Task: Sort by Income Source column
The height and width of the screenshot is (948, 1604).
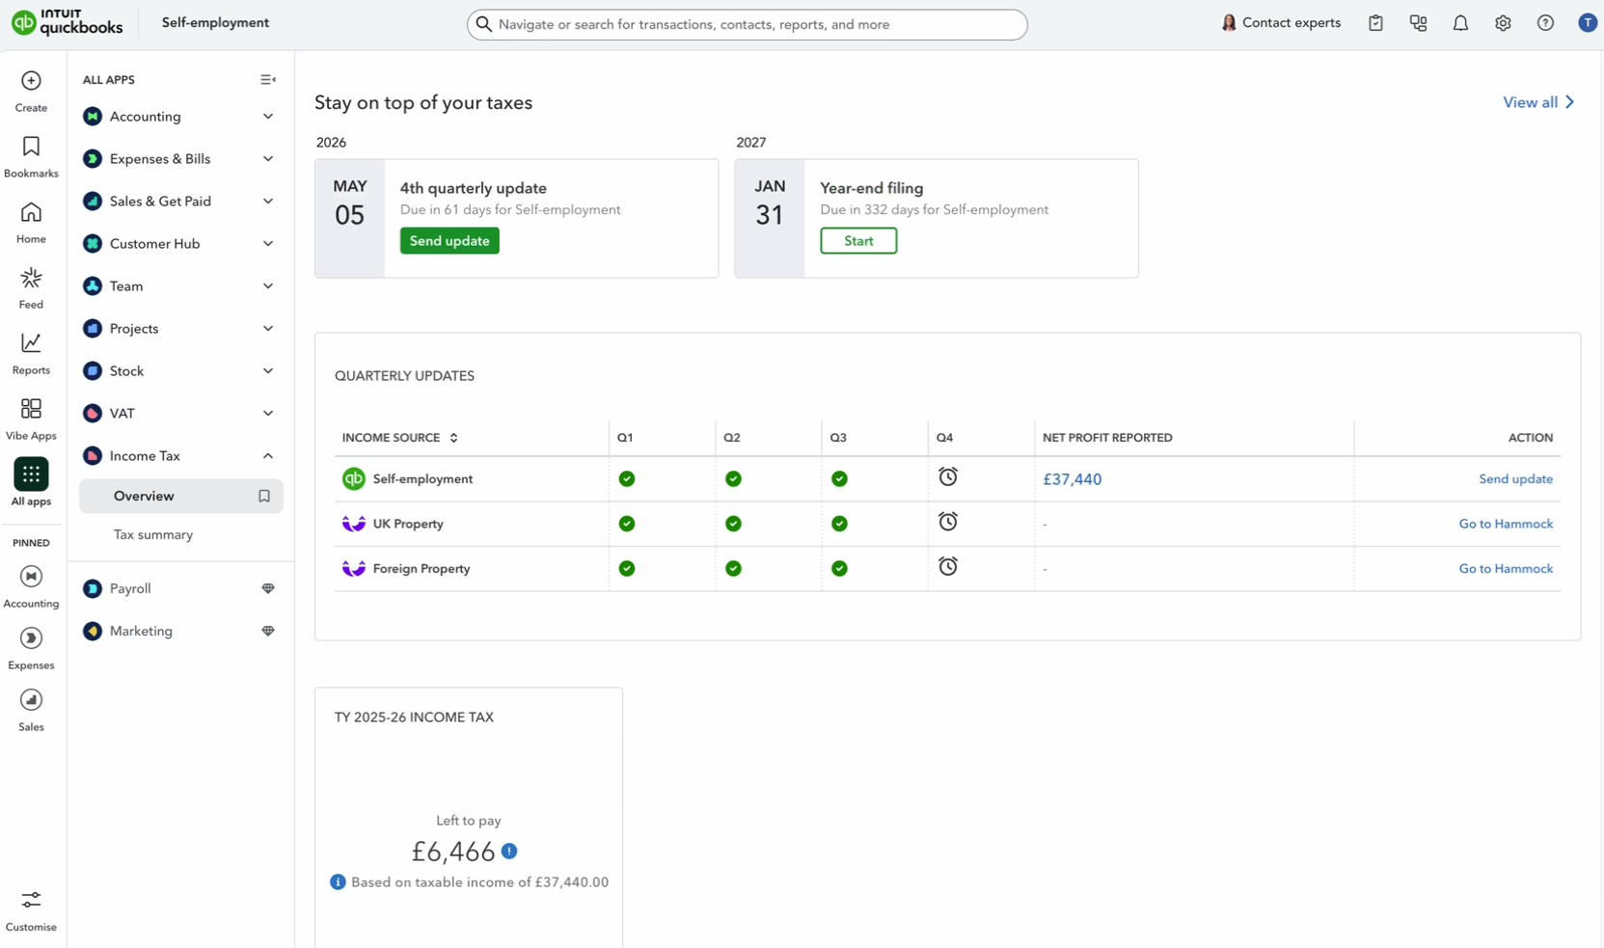Action: pyautogui.click(x=453, y=438)
